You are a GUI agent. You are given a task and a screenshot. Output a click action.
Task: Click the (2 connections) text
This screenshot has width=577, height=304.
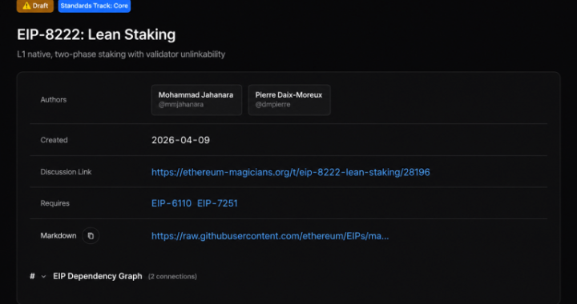[x=172, y=277]
